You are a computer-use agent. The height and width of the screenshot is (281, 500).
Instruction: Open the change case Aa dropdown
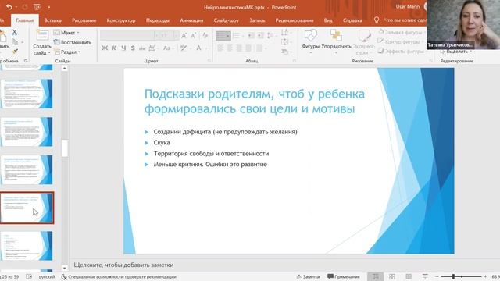point(168,48)
